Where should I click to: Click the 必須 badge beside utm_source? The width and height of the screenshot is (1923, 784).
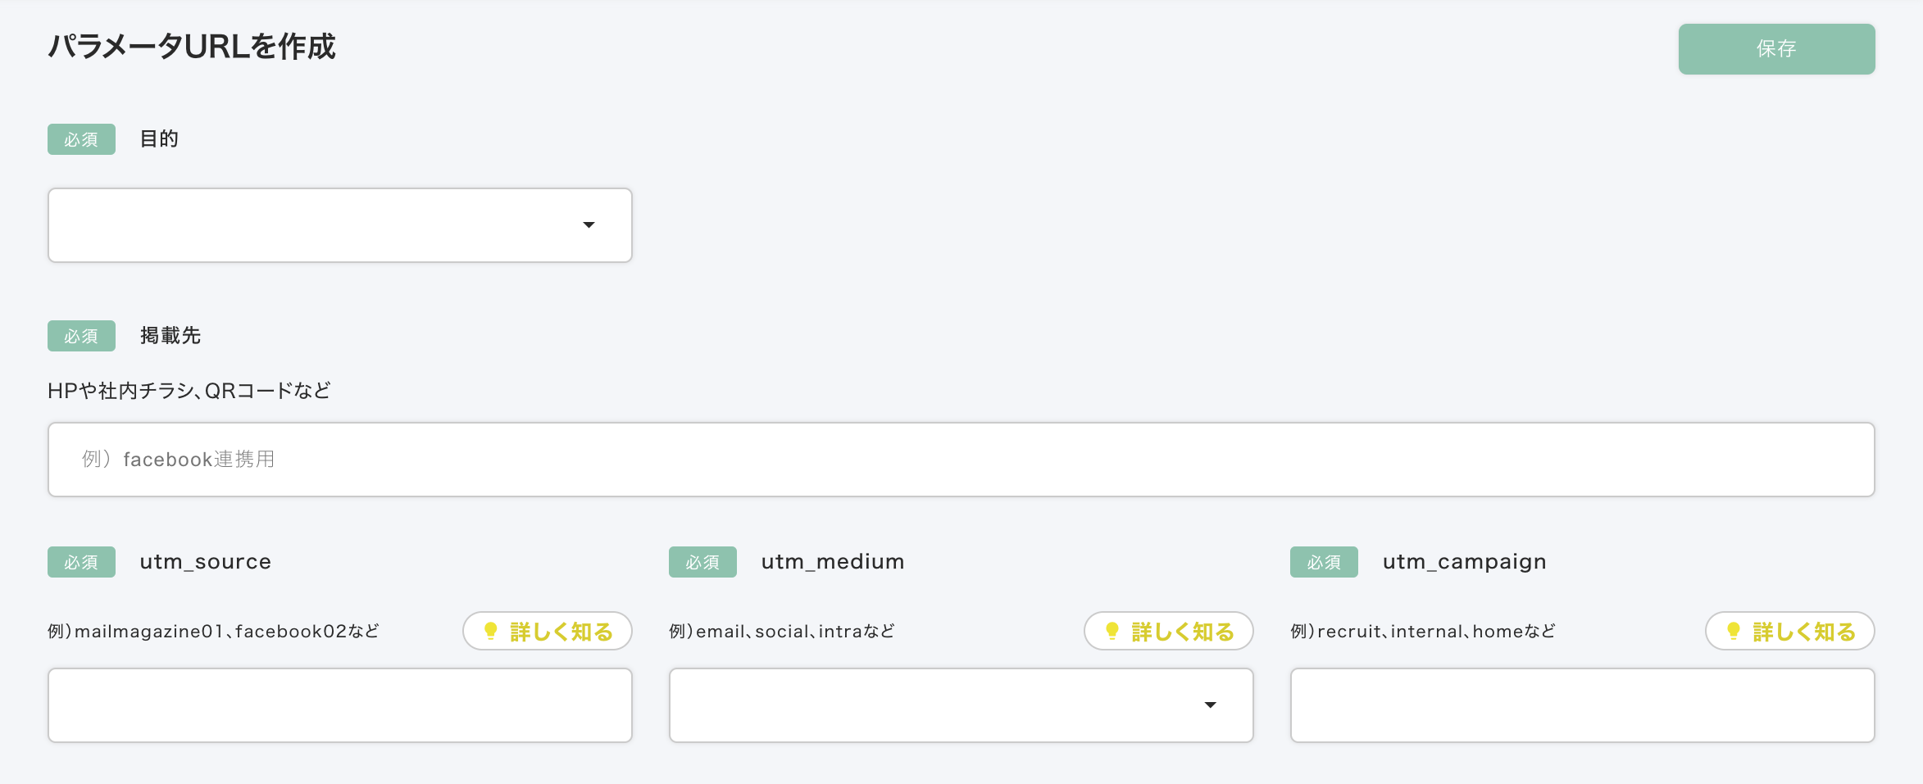coord(81,562)
